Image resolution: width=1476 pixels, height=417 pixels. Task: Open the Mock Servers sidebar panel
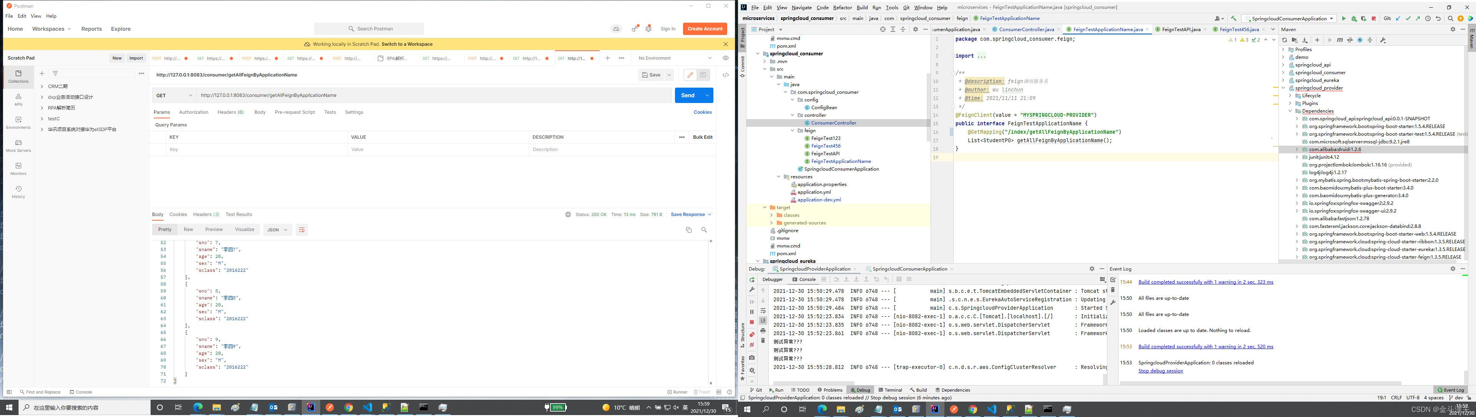[x=18, y=146]
